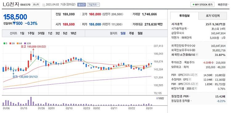This screenshot has height=113, width=231.
Task: Click the 207,413 top price axis label
Action: 158,46
